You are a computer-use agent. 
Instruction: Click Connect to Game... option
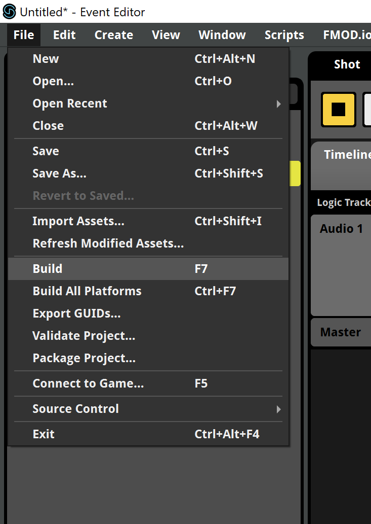click(x=88, y=383)
